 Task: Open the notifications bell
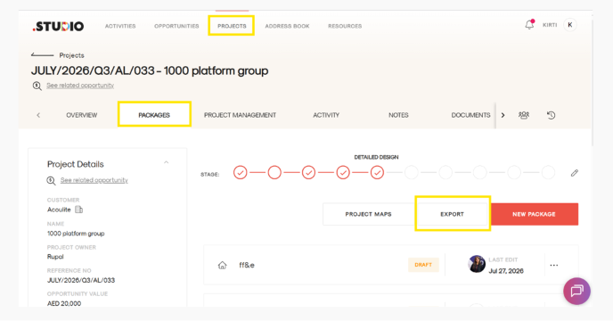coord(529,25)
